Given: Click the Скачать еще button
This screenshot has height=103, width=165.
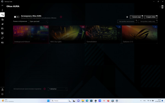Looking at the screenshot, I should (136, 17).
